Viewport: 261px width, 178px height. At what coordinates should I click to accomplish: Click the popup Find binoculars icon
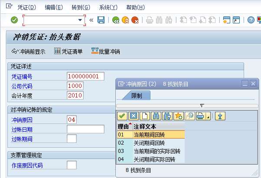156,116
